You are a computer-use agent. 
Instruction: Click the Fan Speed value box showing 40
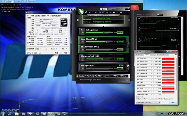point(120,68)
